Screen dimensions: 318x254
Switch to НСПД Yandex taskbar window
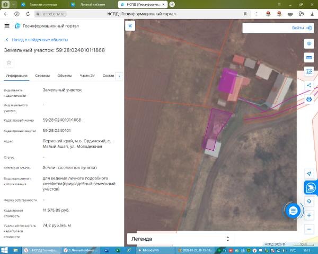coord(41,250)
